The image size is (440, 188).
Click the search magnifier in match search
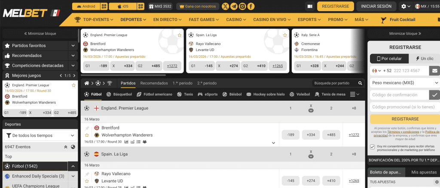point(360,83)
